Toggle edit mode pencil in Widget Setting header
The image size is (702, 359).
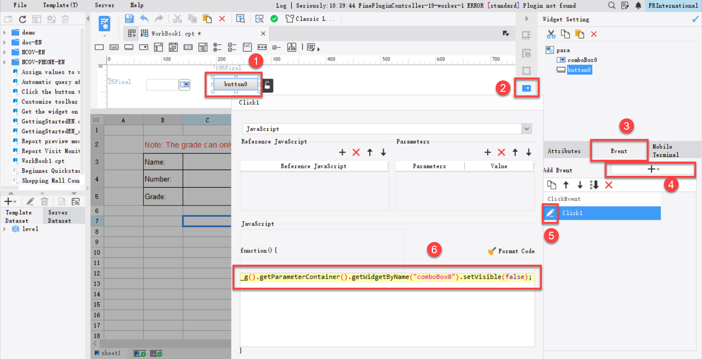(696, 19)
